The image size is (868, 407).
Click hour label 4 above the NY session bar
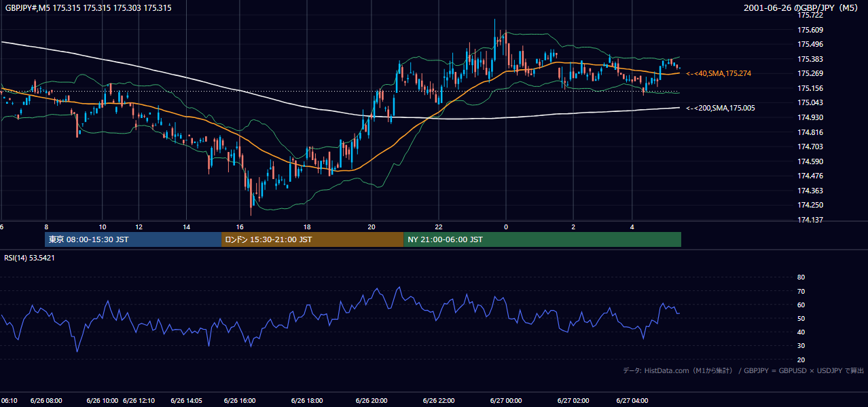coord(632,227)
